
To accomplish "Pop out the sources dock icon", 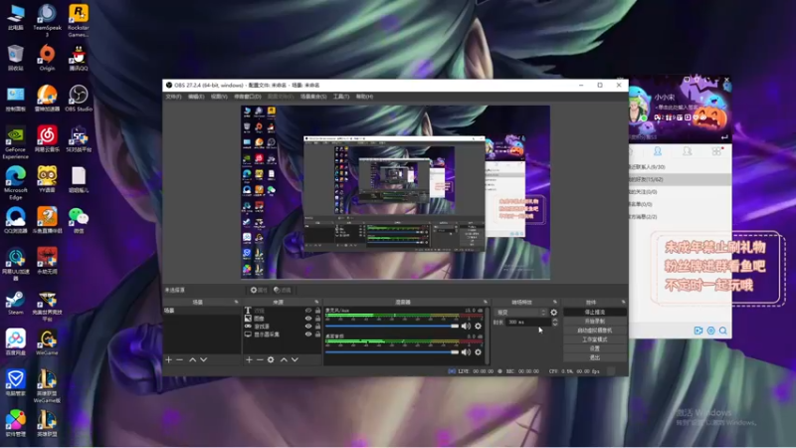I will point(316,302).
